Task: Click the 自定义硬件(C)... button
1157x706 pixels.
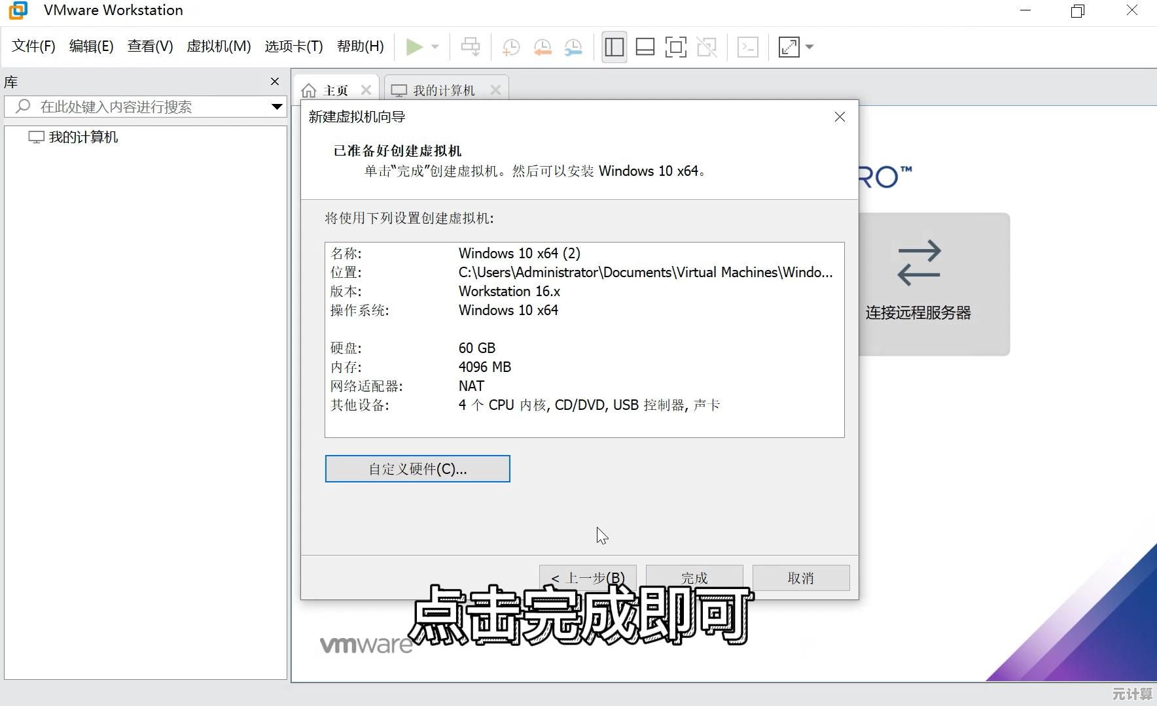Action: point(418,469)
